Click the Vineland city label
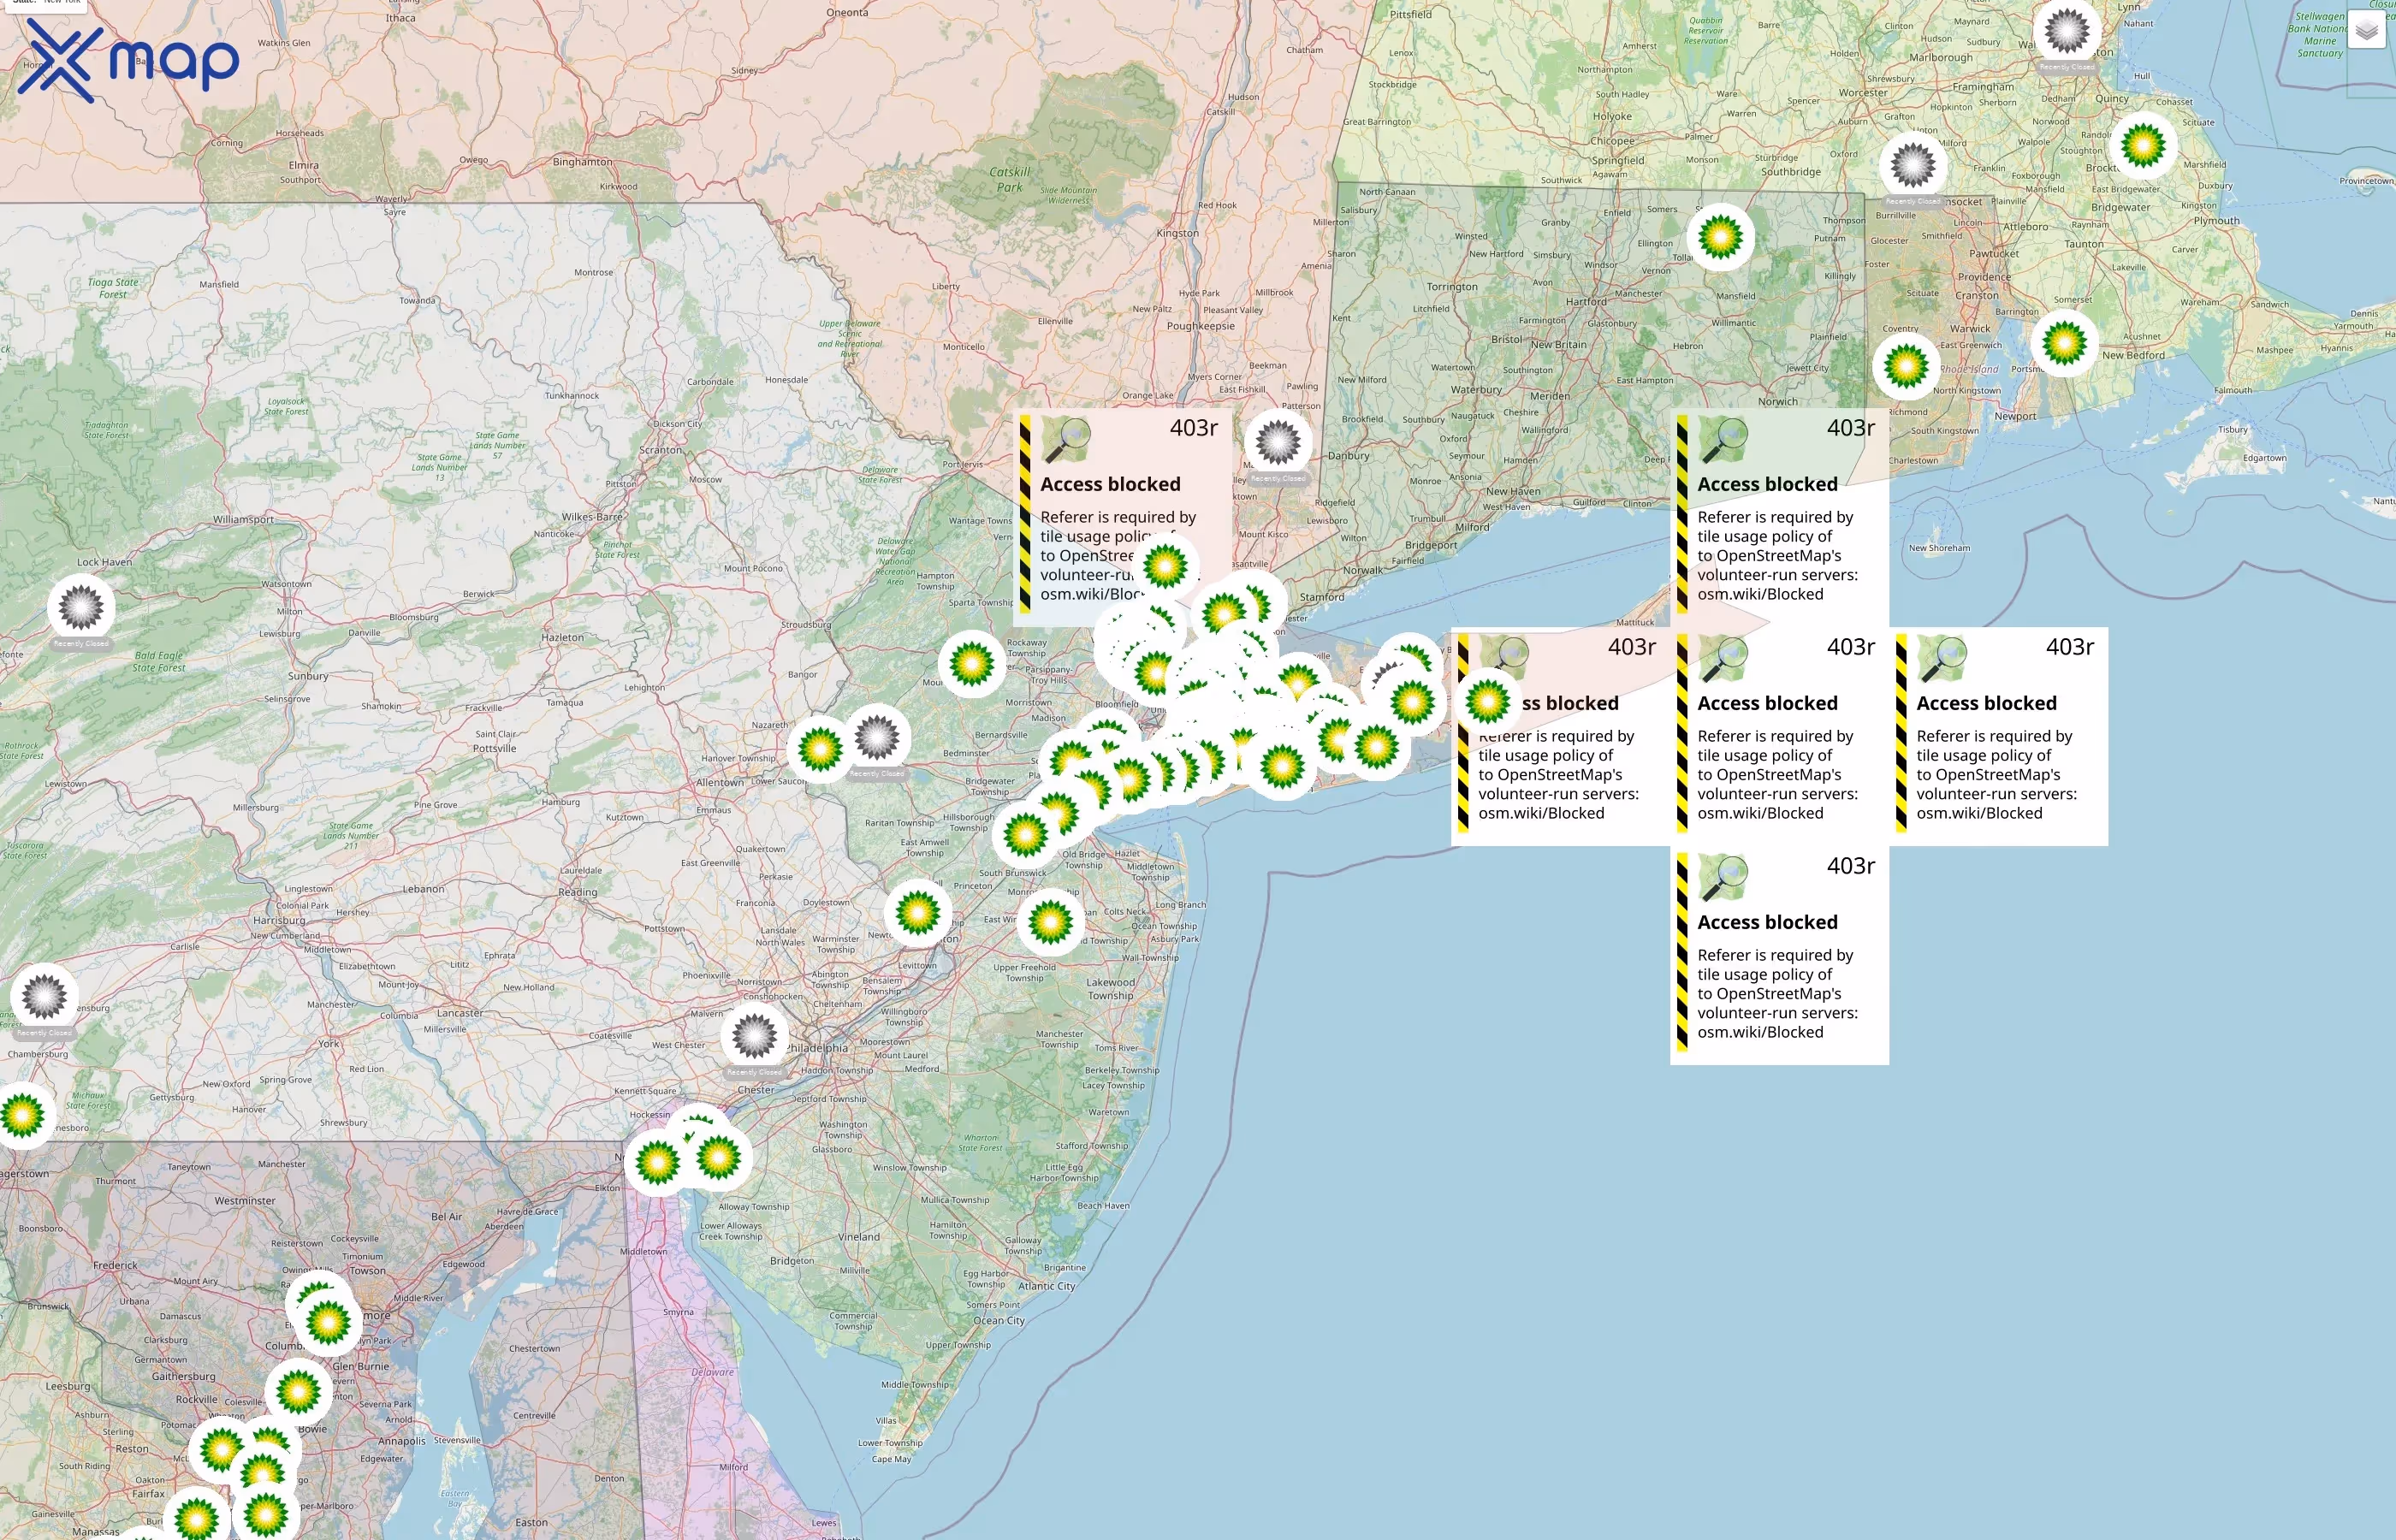The image size is (2396, 1540). [859, 1237]
